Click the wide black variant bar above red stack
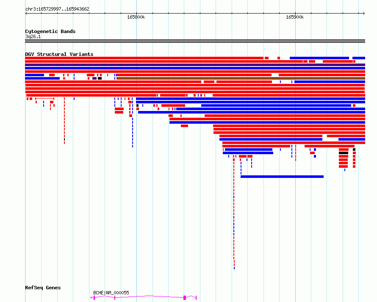The width and height of the screenshot is (377, 302). [x=344, y=153]
